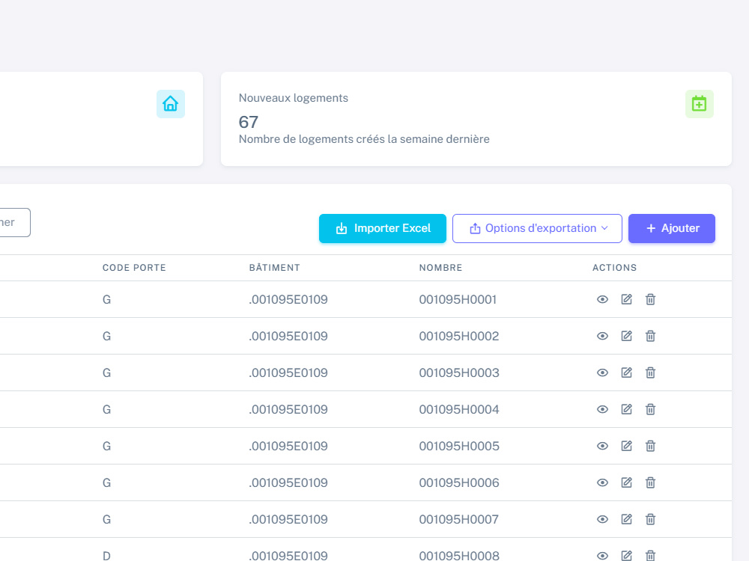This screenshot has width=749, height=561.
Task: Click cell 001095H0001 in Nombre column
Action: click(458, 300)
